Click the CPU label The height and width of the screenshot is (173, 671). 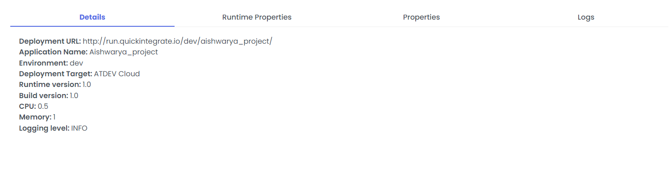28,106
